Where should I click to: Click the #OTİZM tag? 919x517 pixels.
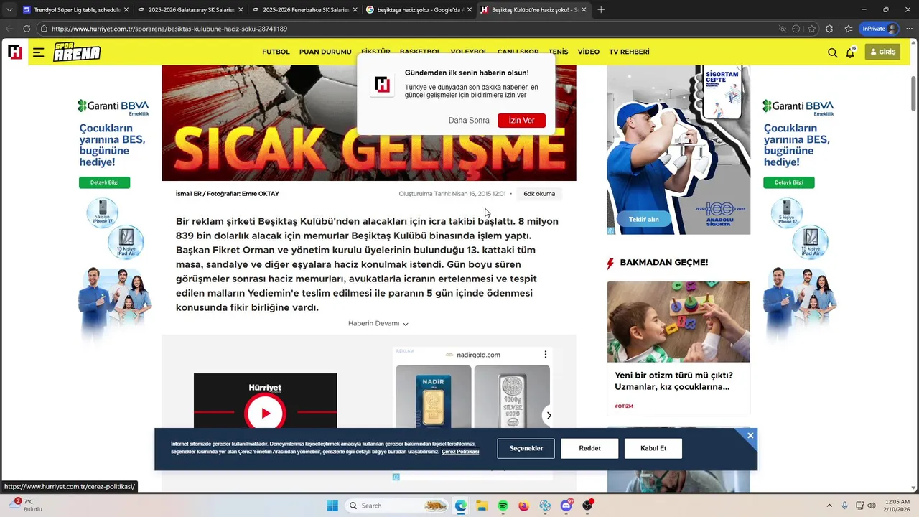click(624, 406)
